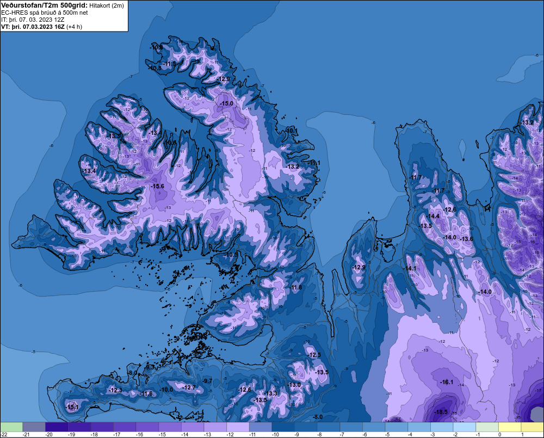
Task: Click the legend color swatch labeled -21
Action: [34, 427]
